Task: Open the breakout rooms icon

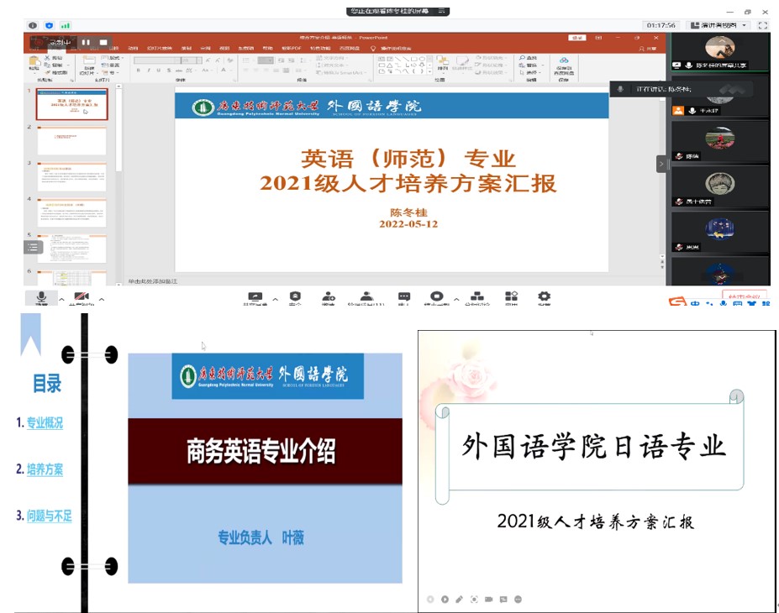Action: pos(476,297)
